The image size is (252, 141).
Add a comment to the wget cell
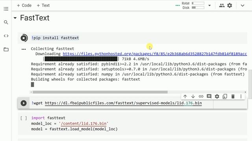tap(209, 96)
